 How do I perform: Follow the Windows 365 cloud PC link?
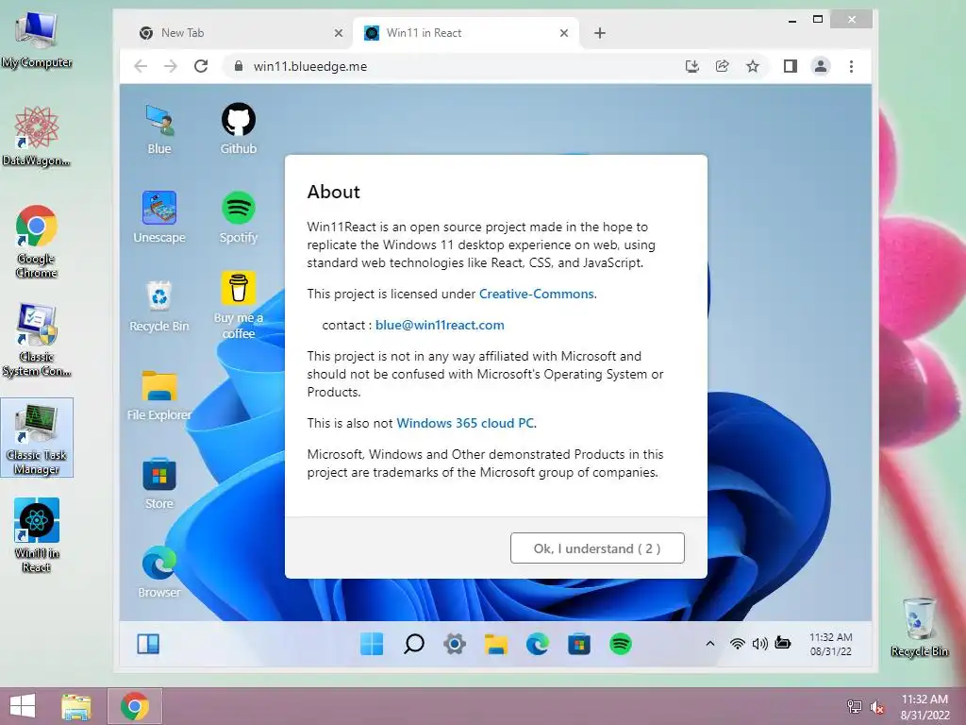pos(465,423)
